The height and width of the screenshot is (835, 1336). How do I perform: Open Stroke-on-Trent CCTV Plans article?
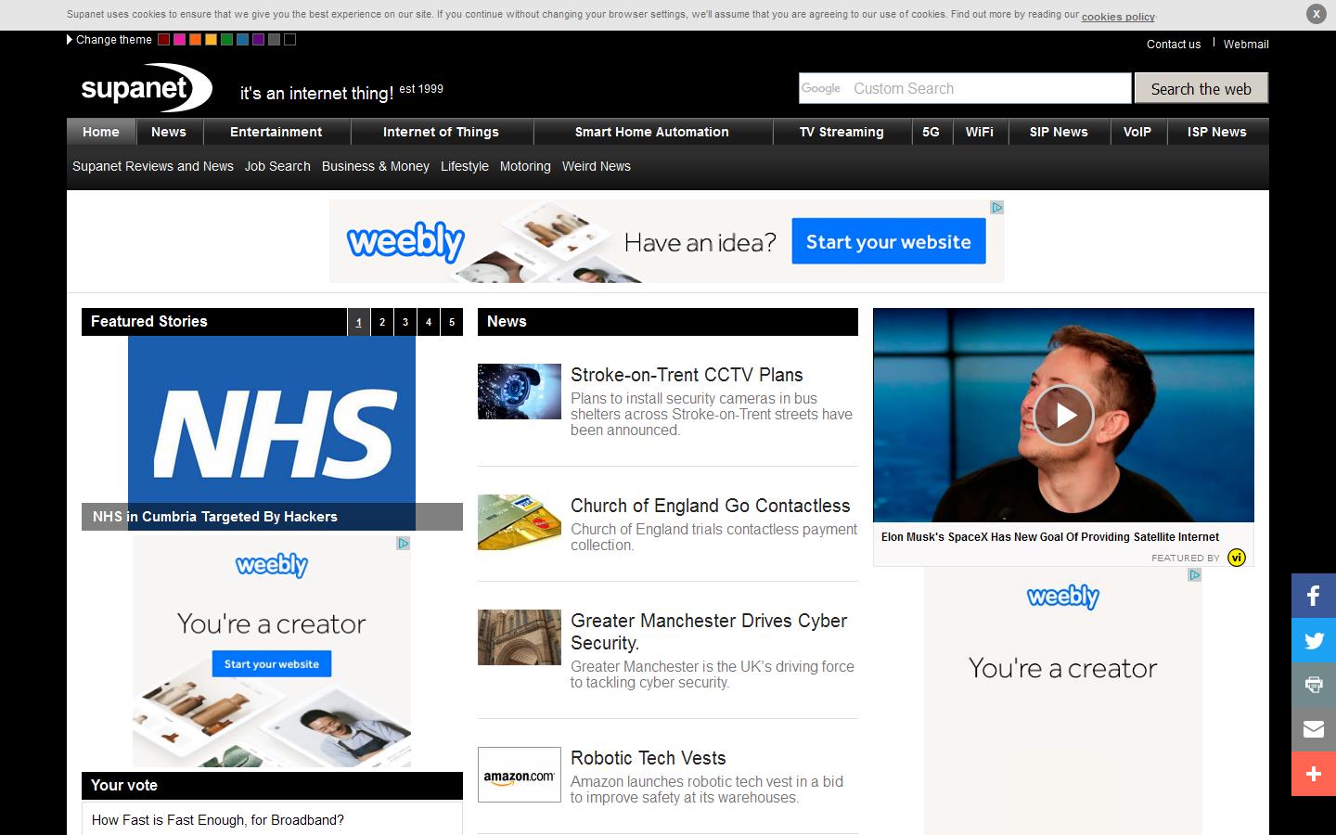click(x=687, y=375)
